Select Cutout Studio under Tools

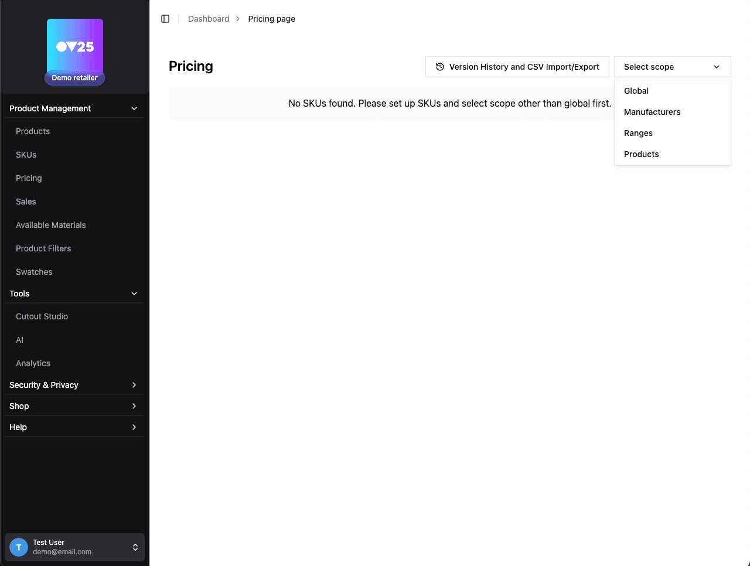tap(42, 316)
